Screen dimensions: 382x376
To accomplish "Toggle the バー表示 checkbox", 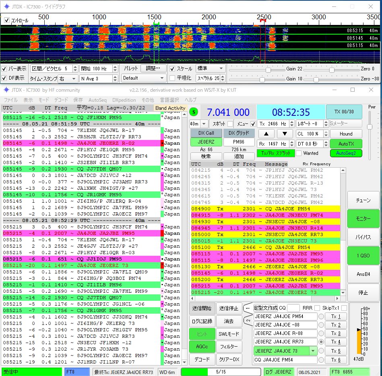I will [4, 69].
